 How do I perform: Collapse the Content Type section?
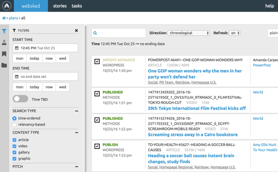pyautogui.click(x=76, y=133)
